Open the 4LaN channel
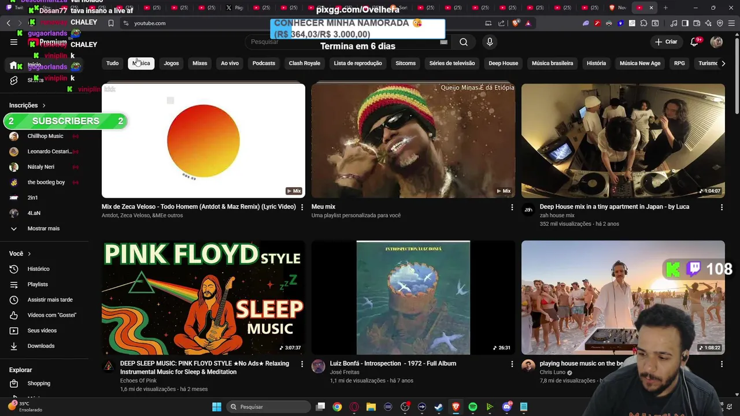Image resolution: width=740 pixels, height=416 pixels. point(34,213)
